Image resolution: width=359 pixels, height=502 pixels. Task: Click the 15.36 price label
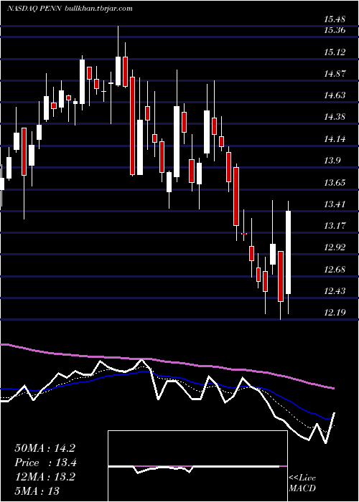click(x=335, y=30)
